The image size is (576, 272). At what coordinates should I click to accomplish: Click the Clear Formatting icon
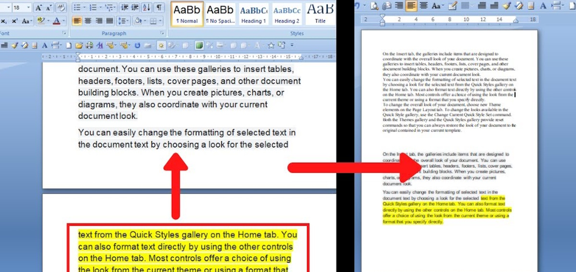click(x=61, y=7)
